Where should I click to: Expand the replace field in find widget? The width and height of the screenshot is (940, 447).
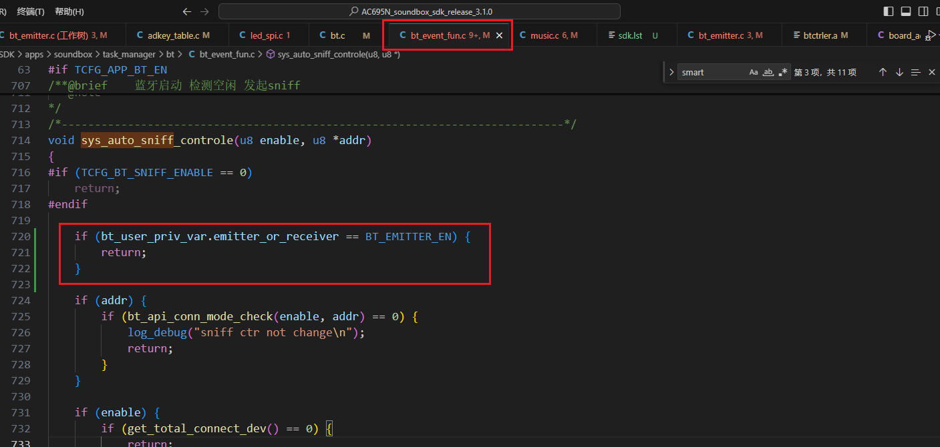tap(671, 72)
